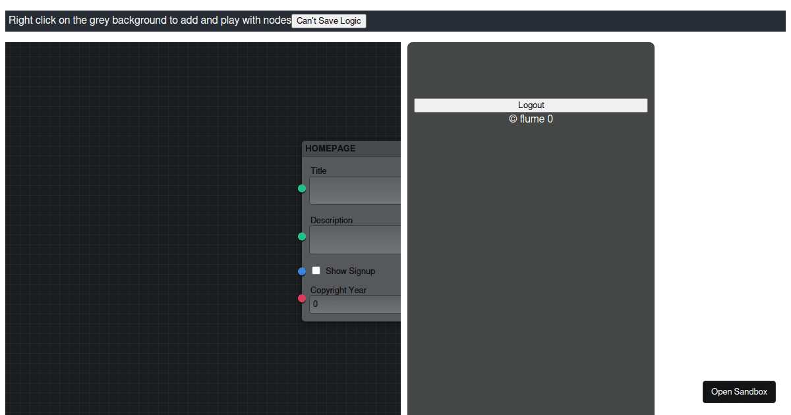Viewport: 791px width, 415px height.
Task: Click the topmost green socket on HOMEPAGE node
Action: pyautogui.click(x=302, y=188)
